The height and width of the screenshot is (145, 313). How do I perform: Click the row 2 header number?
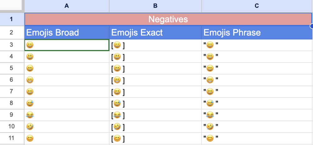point(12,32)
